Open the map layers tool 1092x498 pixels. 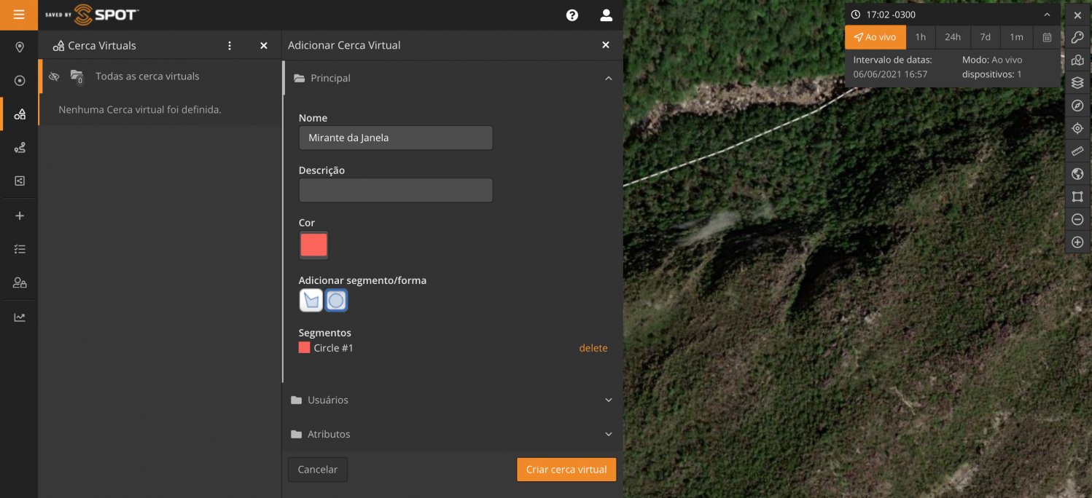[x=1077, y=83]
